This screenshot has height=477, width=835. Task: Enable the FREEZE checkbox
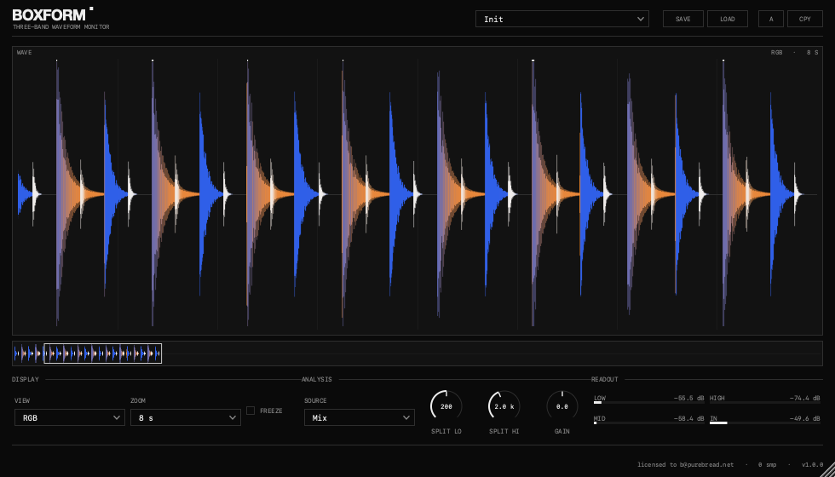[250, 411]
